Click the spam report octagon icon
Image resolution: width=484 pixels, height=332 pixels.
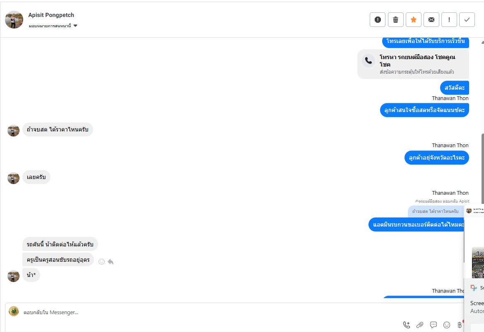click(378, 19)
